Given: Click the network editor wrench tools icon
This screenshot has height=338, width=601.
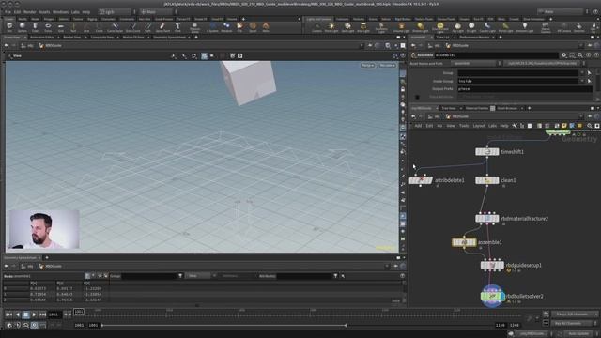Looking at the screenshot, I should tap(515, 126).
